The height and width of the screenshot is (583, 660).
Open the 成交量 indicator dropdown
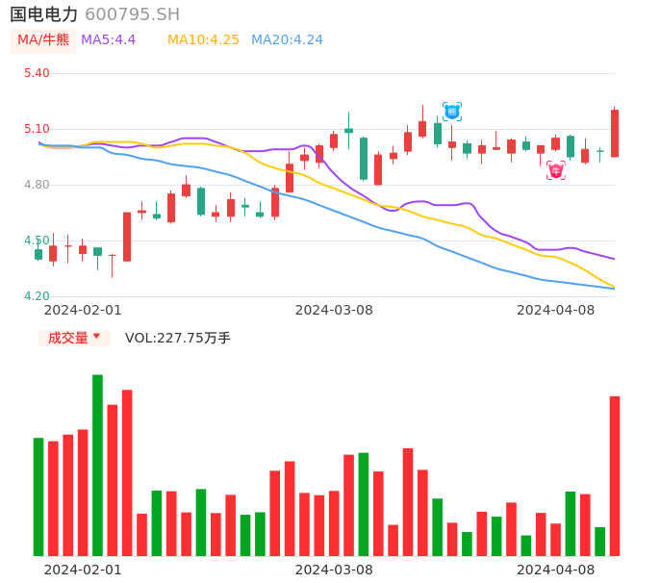68,338
